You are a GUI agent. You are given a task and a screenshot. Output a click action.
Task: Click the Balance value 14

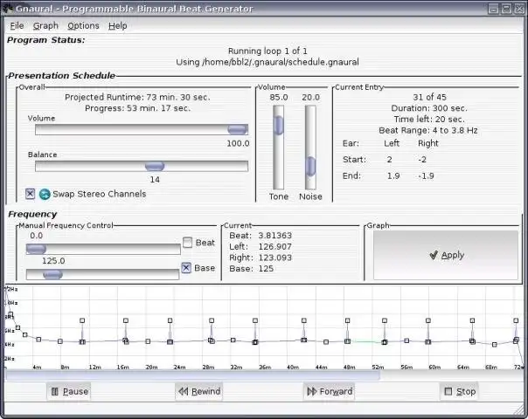[x=155, y=179]
